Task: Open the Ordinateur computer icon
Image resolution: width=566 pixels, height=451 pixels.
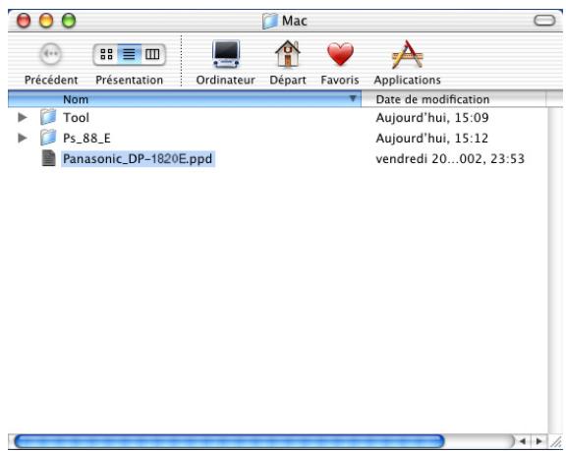Action: [226, 54]
